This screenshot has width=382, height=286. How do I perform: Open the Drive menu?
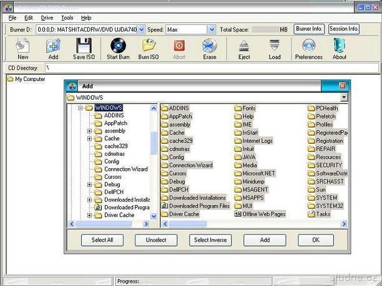pyautogui.click(x=47, y=18)
